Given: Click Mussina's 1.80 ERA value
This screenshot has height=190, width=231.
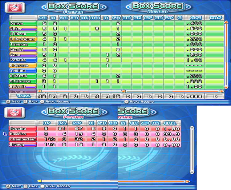Looking at the screenshot, I should coord(171,129).
